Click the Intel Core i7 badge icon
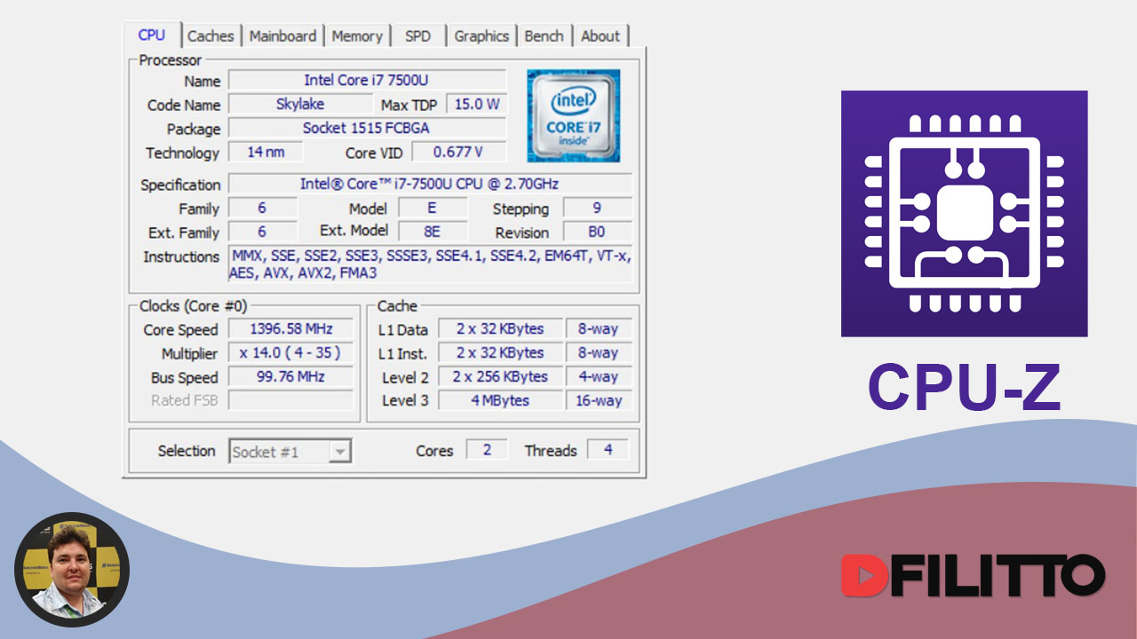Viewport: 1137px width, 639px height. [573, 114]
